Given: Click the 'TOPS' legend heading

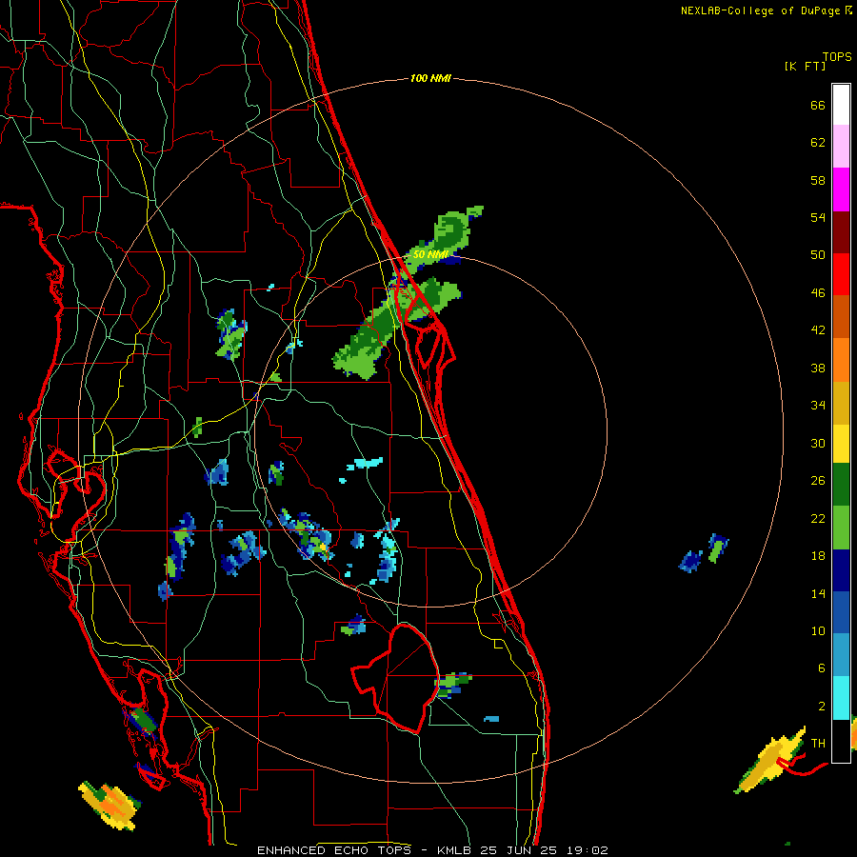Looking at the screenshot, I should [837, 56].
